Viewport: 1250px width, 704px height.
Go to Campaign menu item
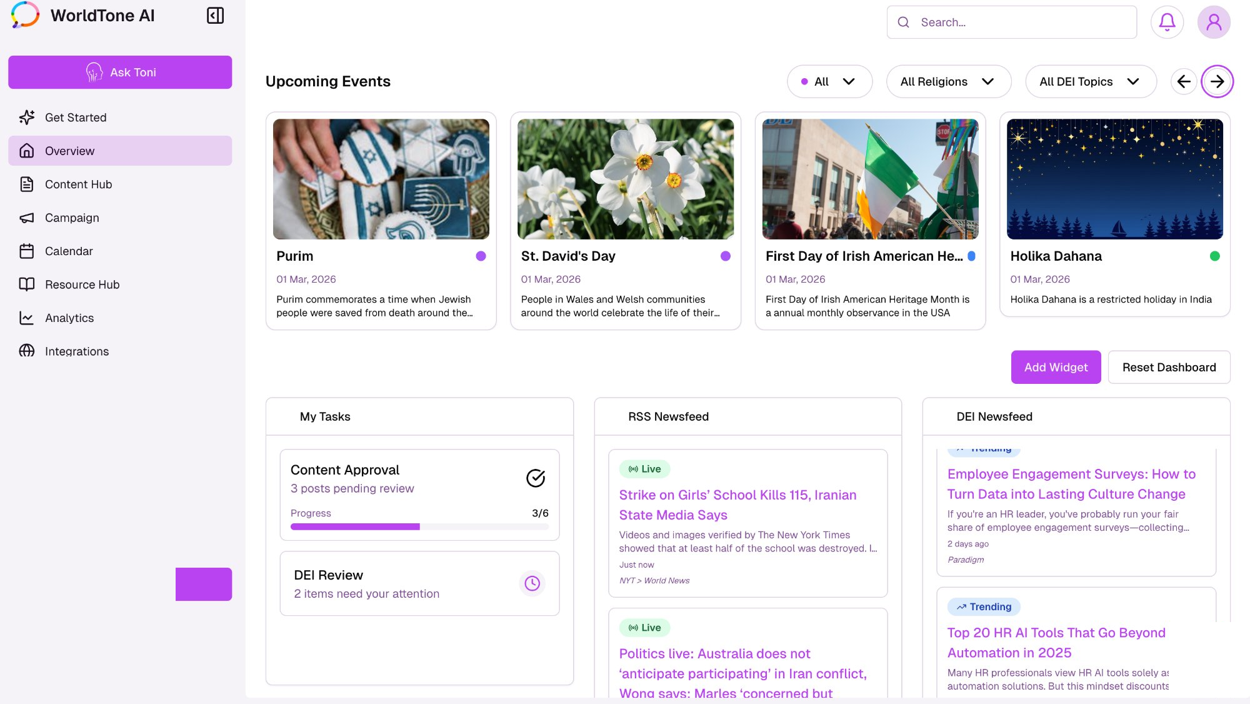click(120, 218)
